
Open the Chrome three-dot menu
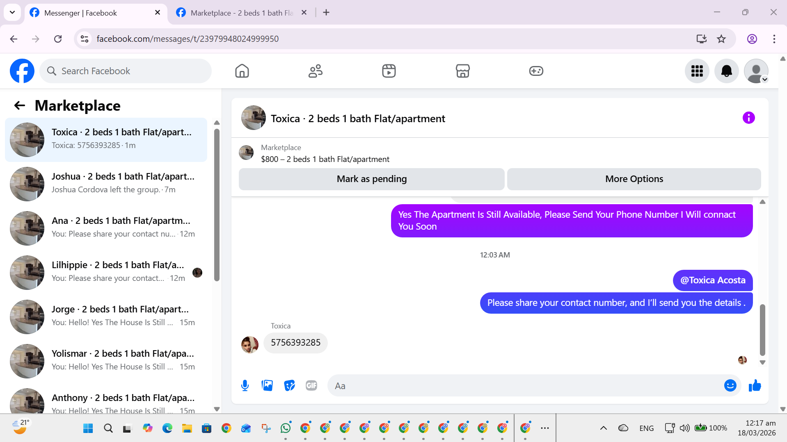(774, 39)
